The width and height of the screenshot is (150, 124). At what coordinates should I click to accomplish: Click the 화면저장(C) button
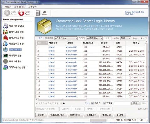coord(75,115)
